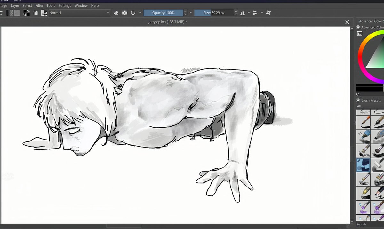The width and height of the screenshot is (384, 229).
Task: Click the reload original preset icon
Action: click(x=133, y=13)
